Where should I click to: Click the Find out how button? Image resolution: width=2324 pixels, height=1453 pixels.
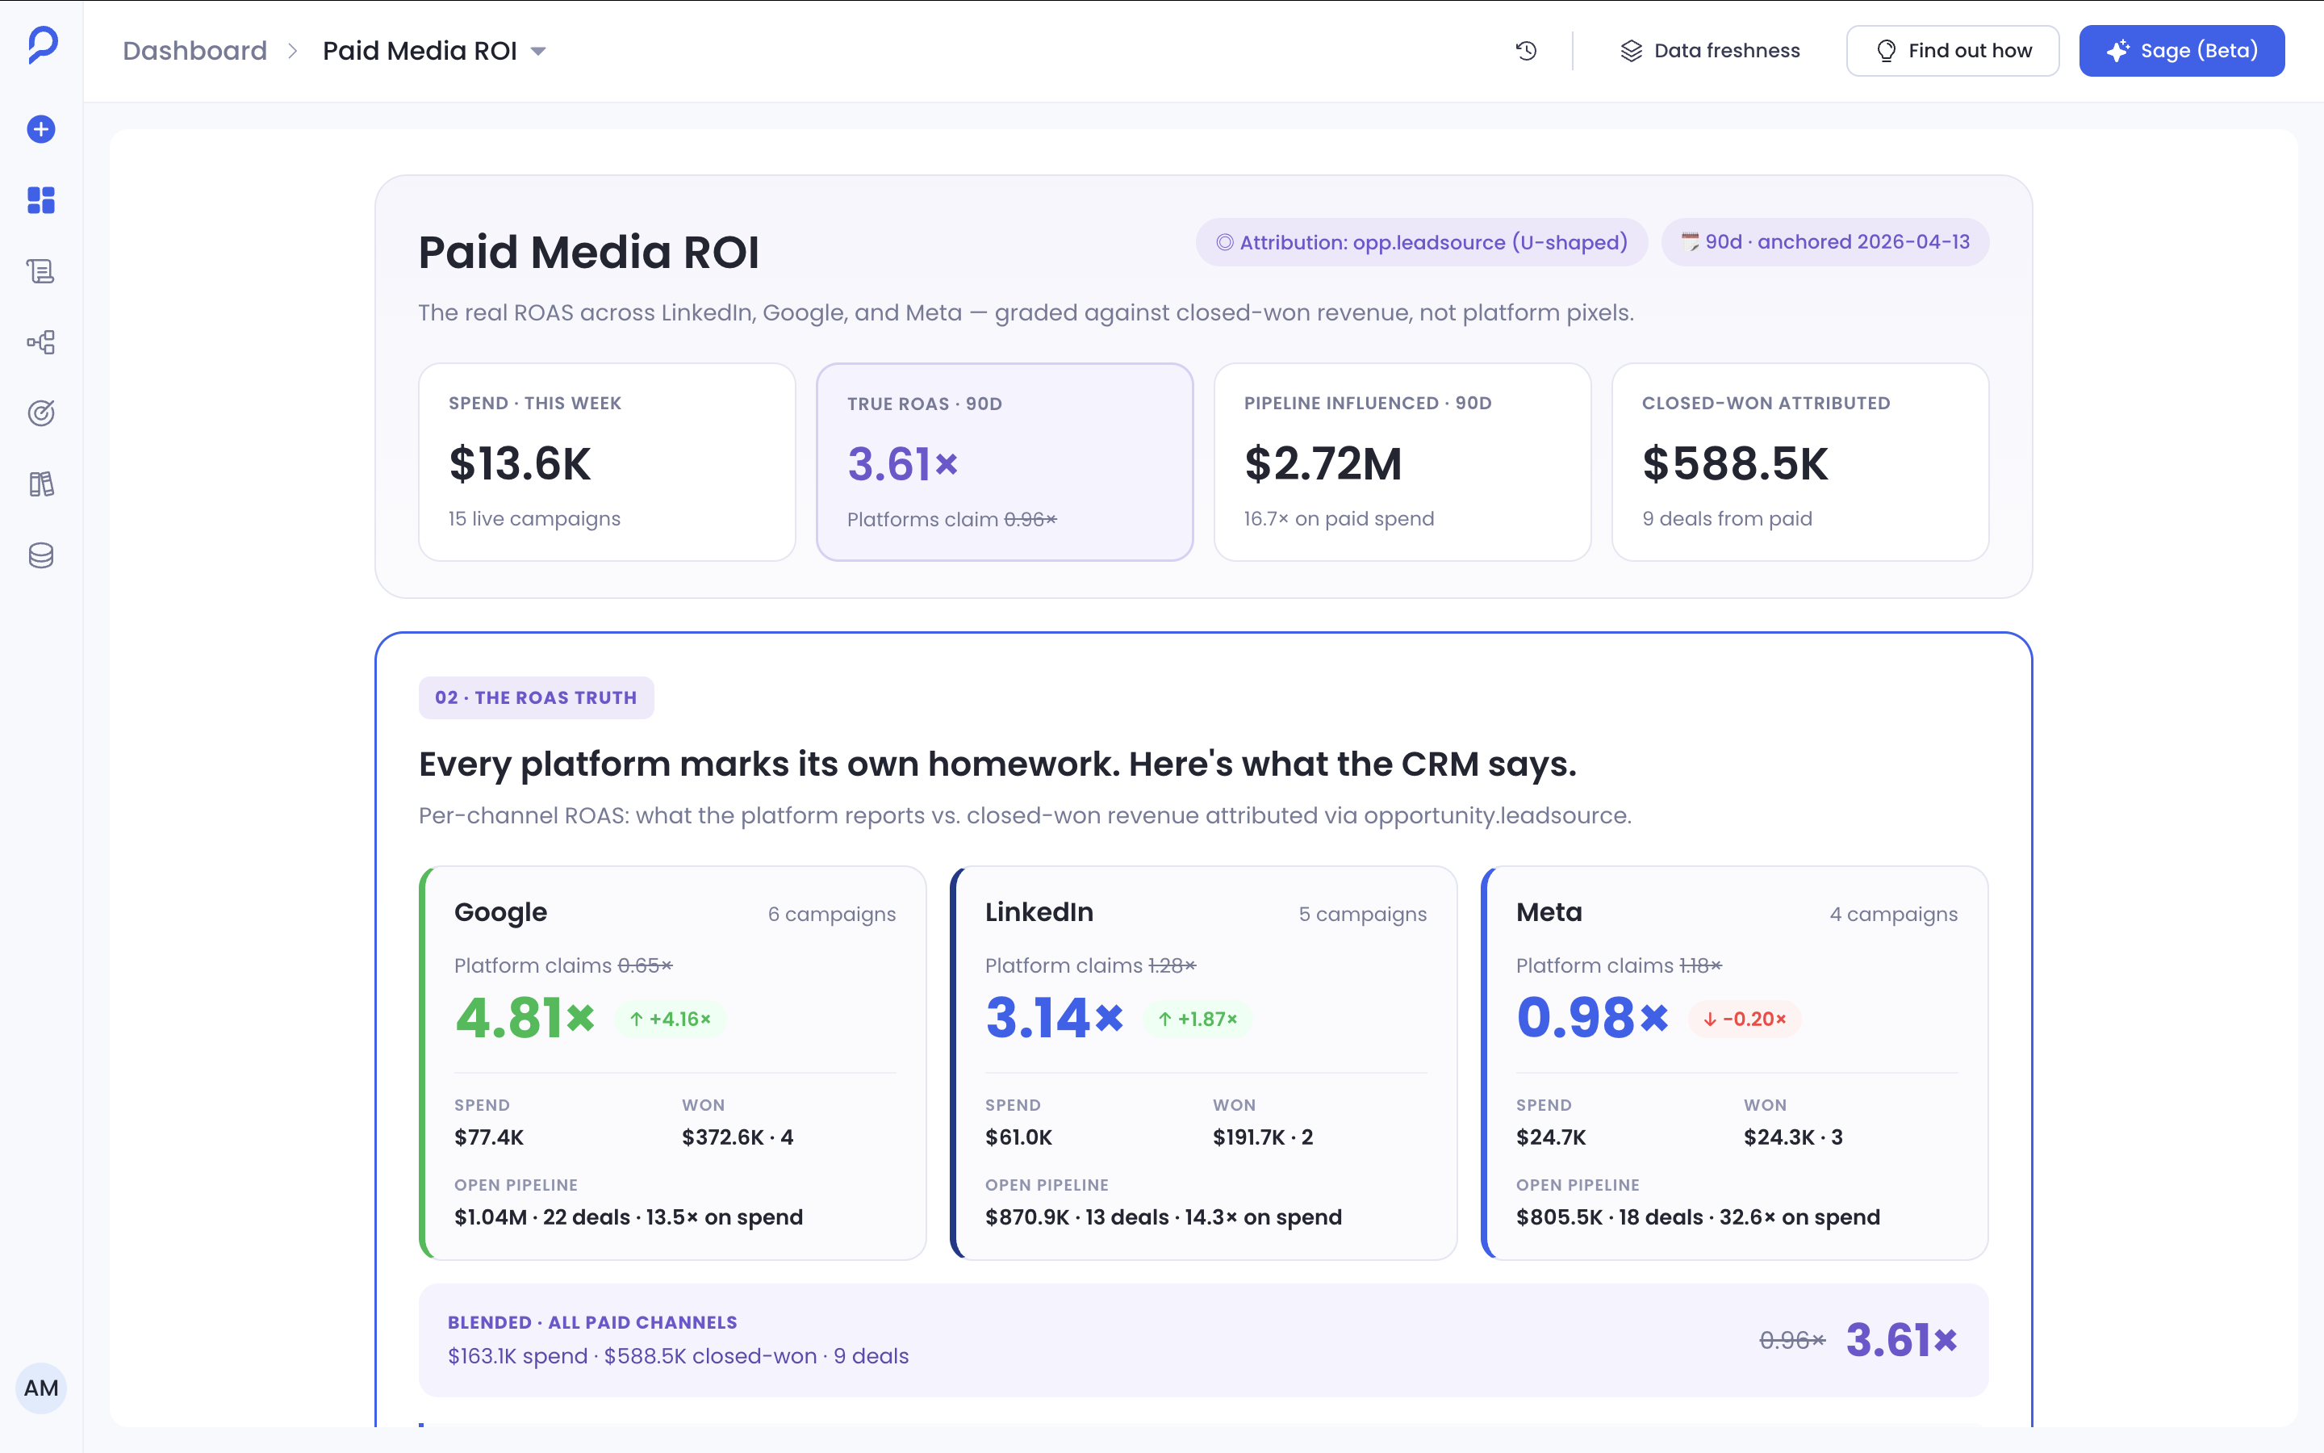click(x=1952, y=51)
